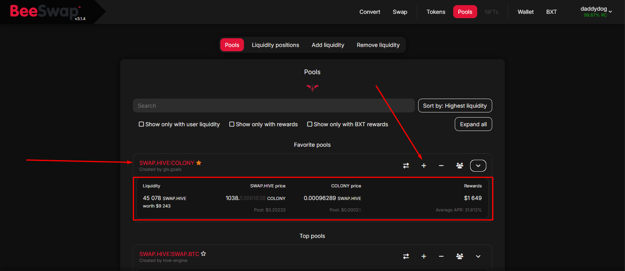
Task: Click 'Average APR: 31.613%' text
Action: tap(459, 210)
